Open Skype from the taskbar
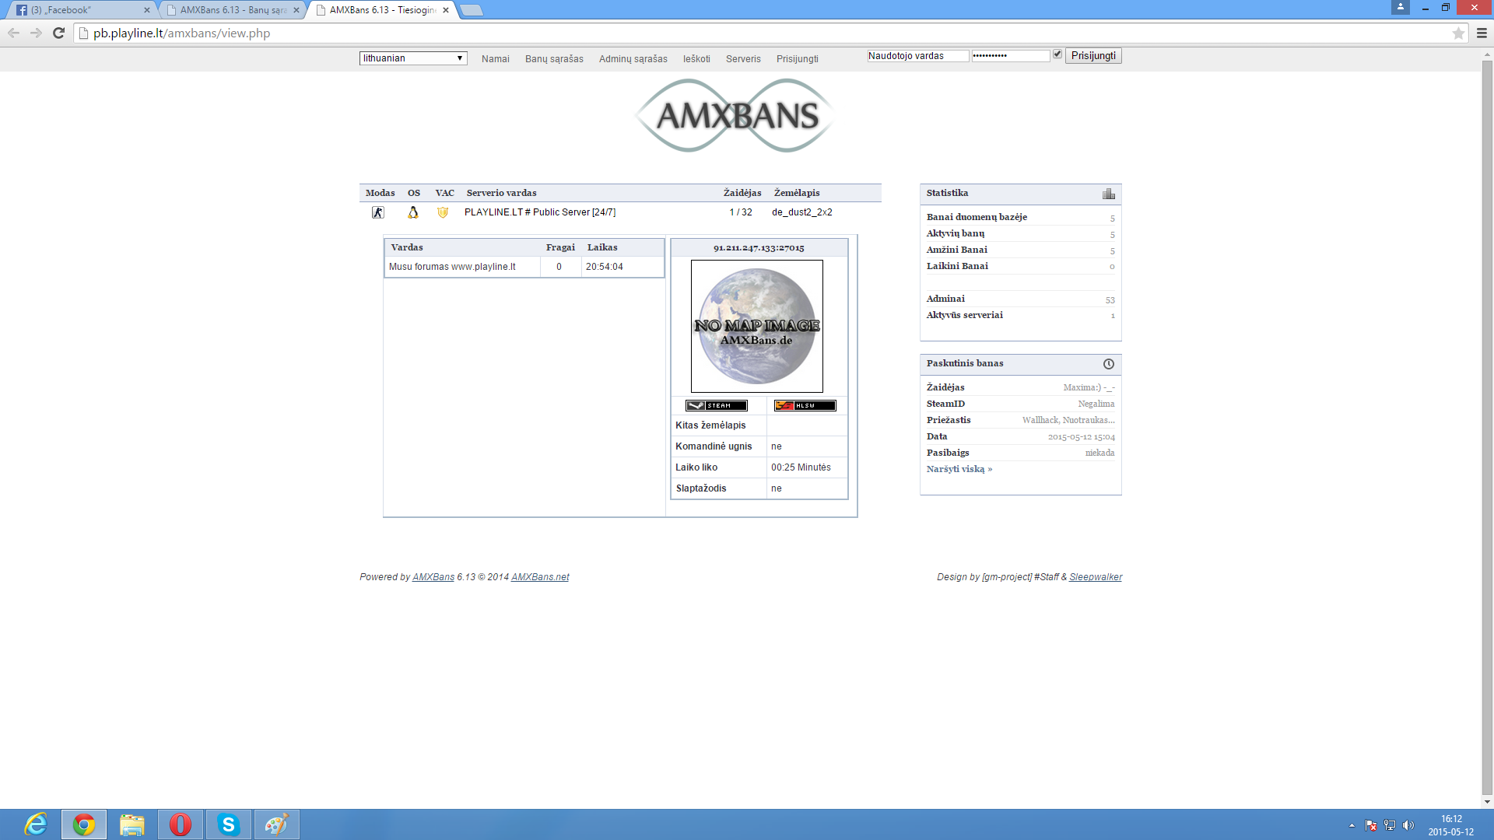Screen dimensions: 1494x840 click(x=229, y=824)
